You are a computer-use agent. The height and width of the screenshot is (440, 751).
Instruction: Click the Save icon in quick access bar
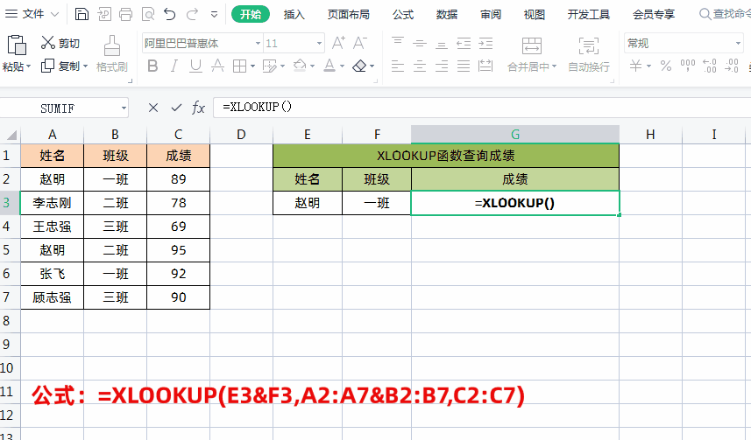click(81, 14)
